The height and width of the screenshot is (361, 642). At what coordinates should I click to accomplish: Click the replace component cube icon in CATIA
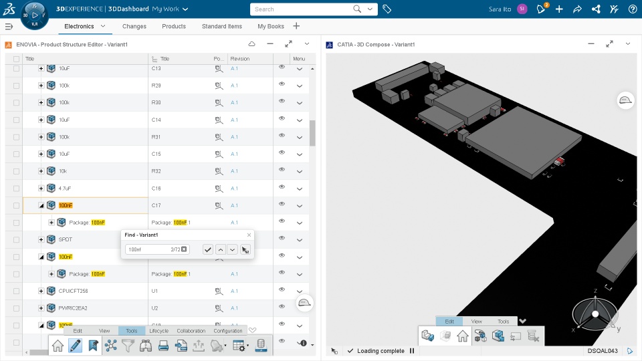point(498,336)
